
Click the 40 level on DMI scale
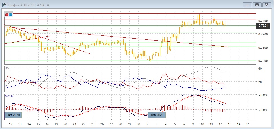(260, 68)
